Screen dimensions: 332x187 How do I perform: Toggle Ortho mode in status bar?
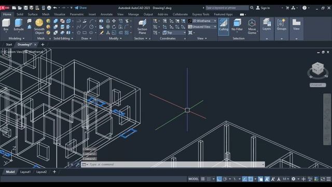point(219,179)
